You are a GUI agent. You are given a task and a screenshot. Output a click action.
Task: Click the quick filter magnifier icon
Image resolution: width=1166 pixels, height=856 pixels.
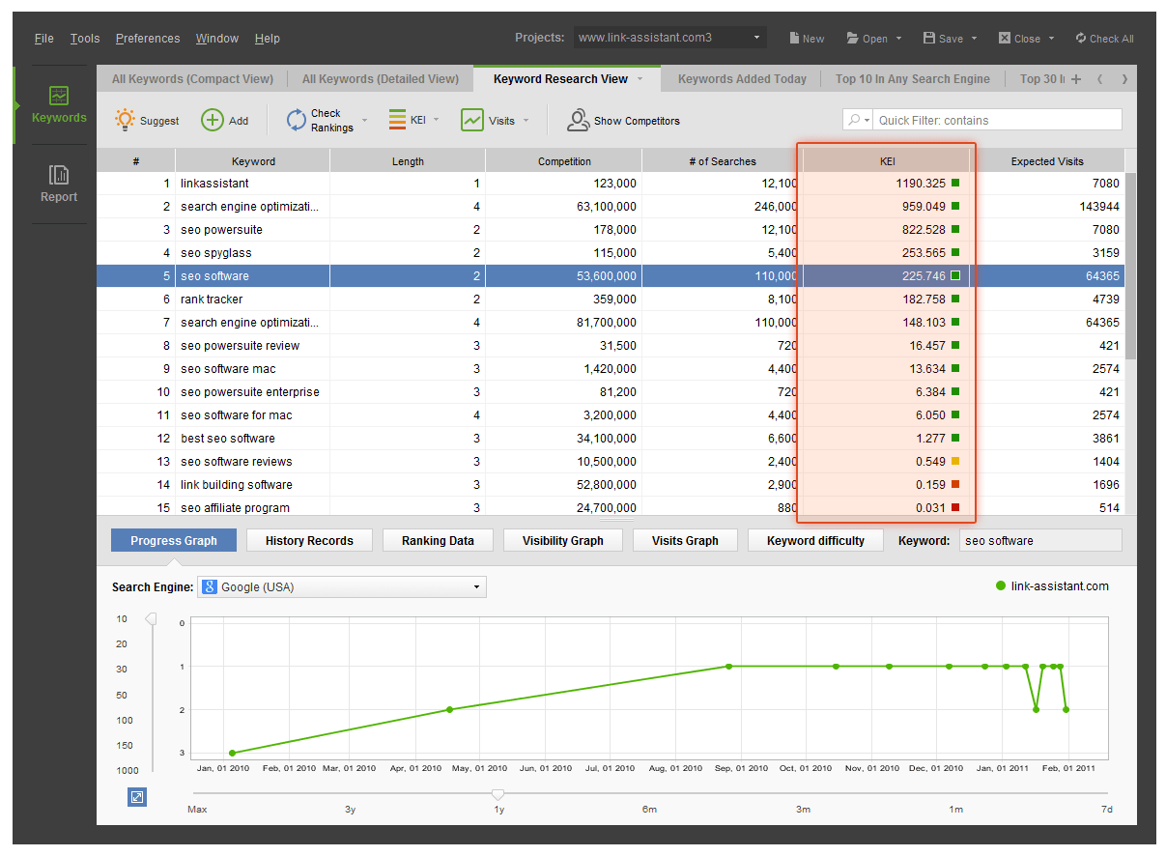[854, 120]
